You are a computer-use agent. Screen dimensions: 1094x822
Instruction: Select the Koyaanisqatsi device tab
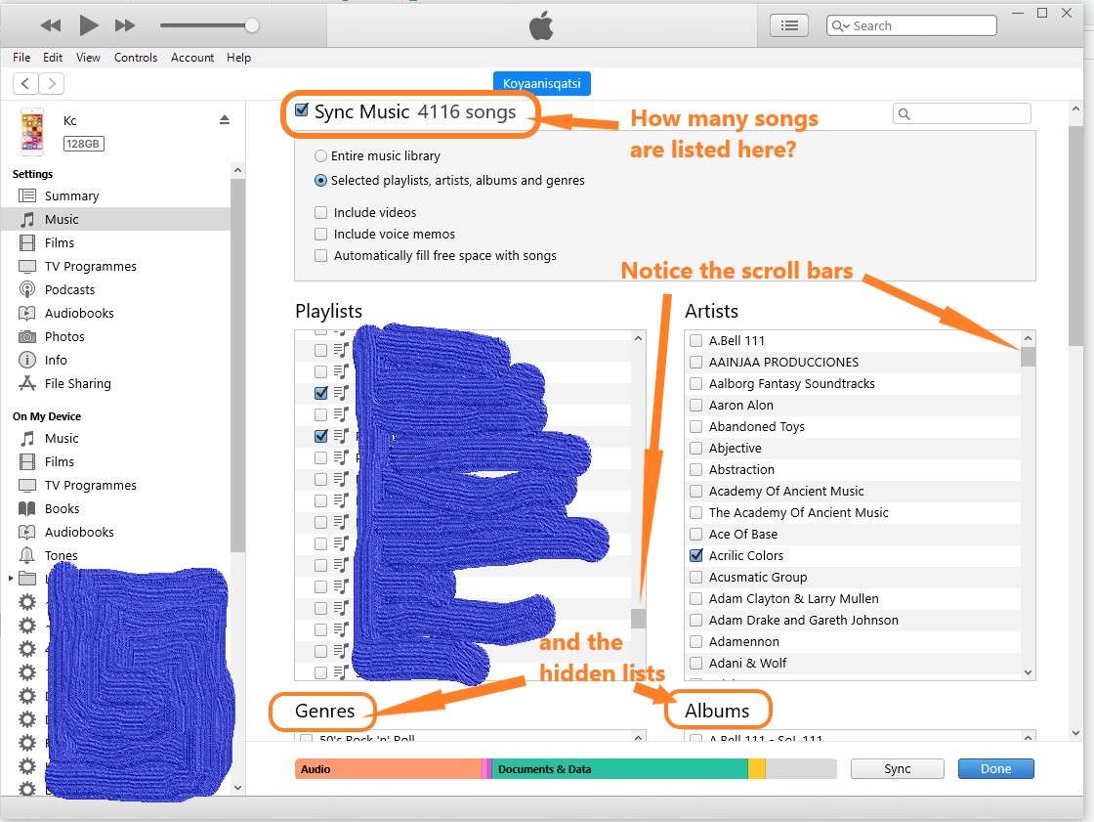[541, 83]
